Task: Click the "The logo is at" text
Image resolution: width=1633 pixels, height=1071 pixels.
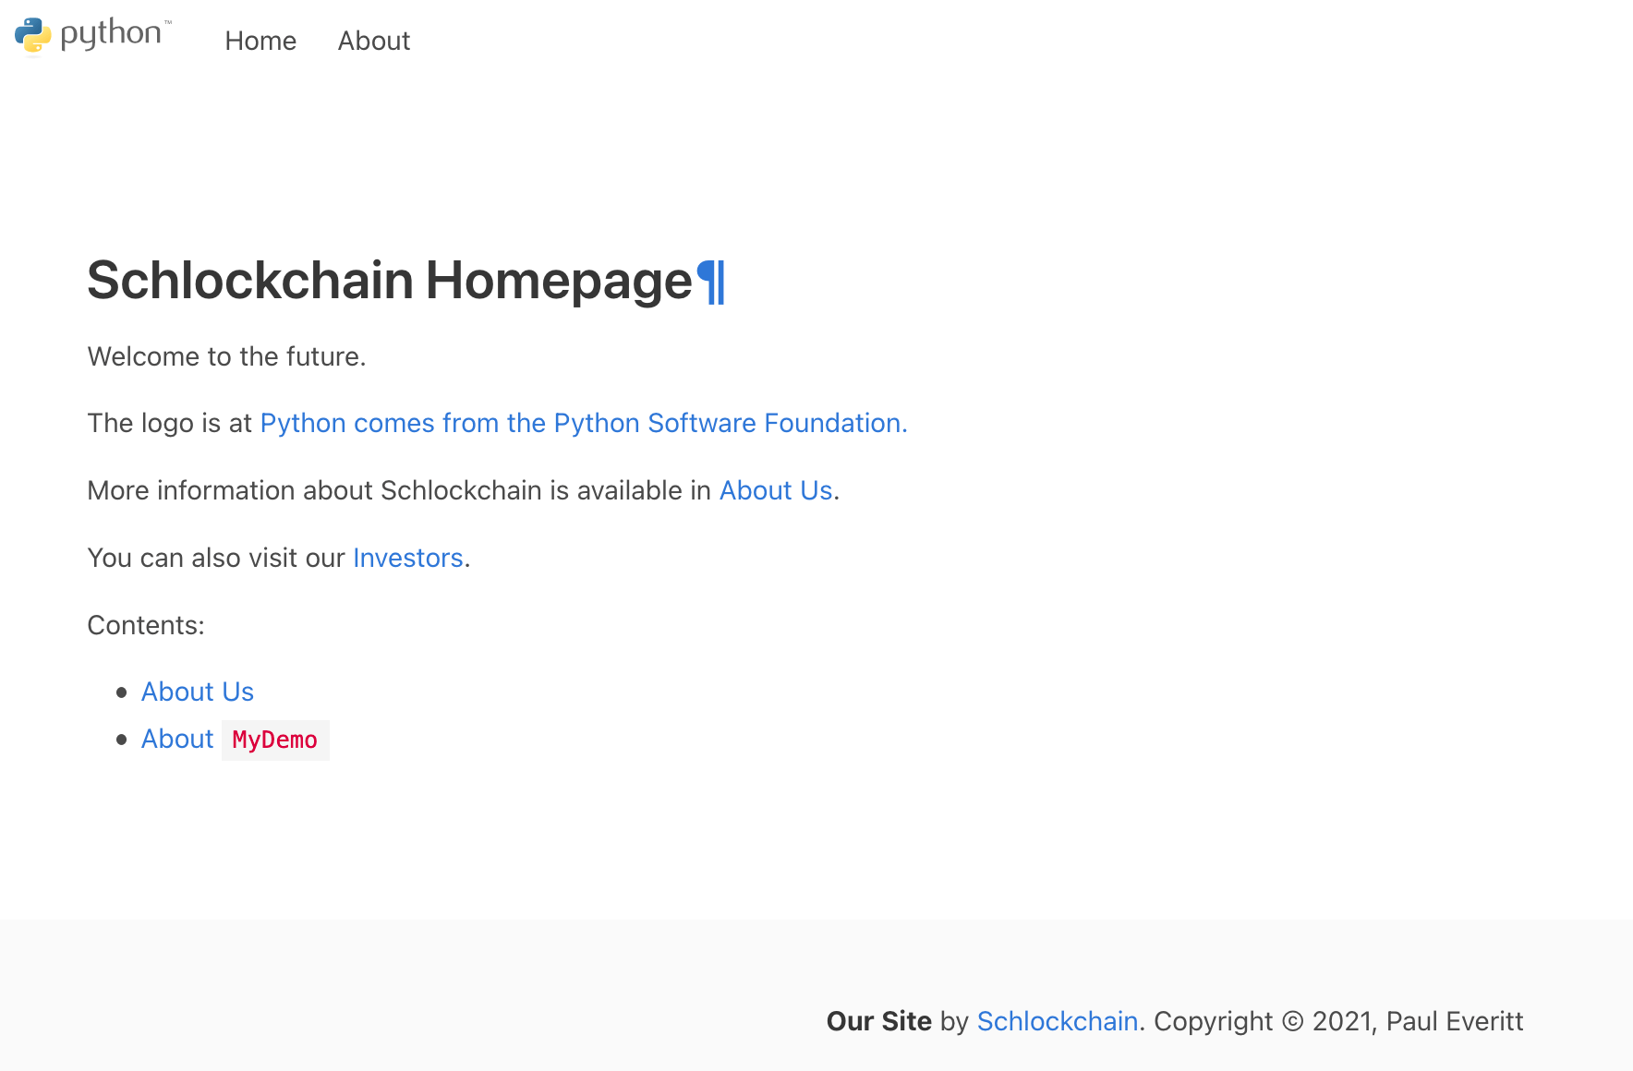Action: click(169, 423)
